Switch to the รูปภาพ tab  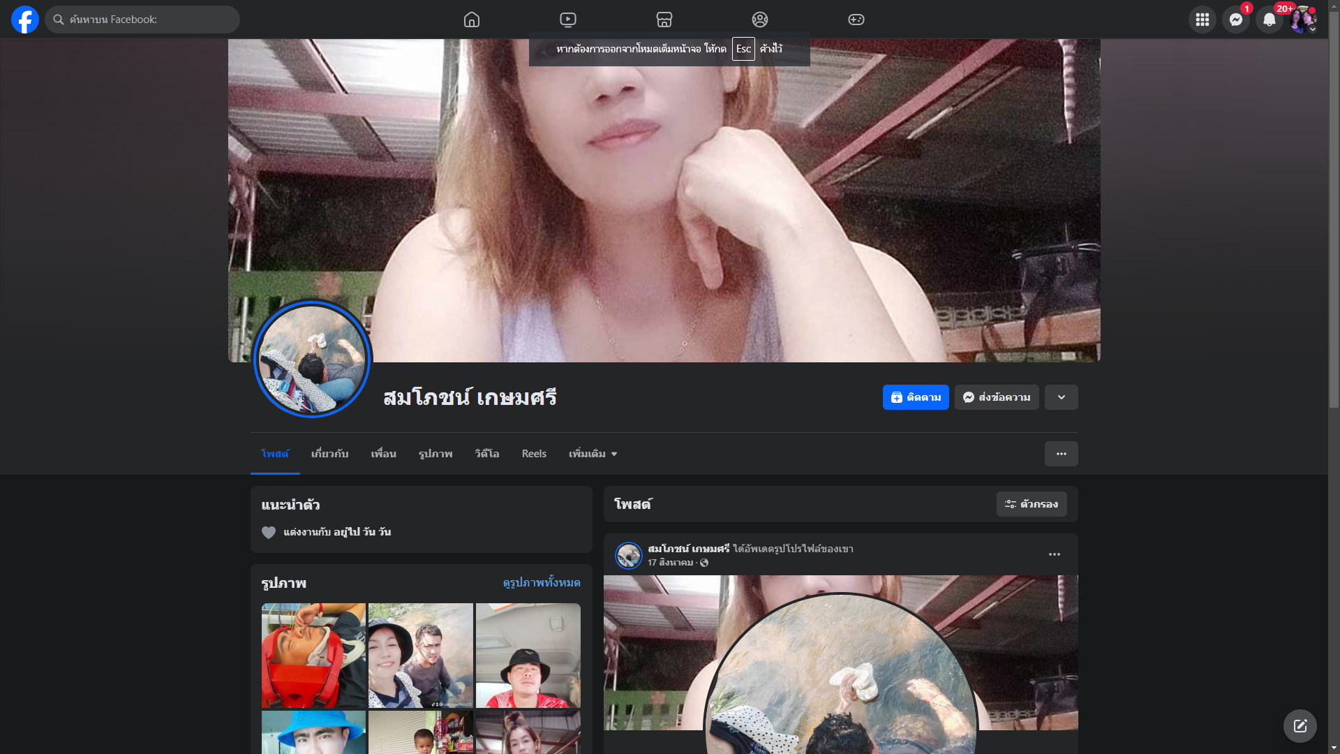[435, 454]
